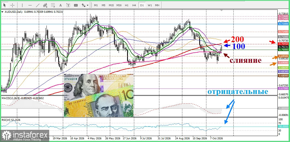Screen dimensions: 290x142
Task: Click the RSI(14) indicator label
Action: pyautogui.click(x=6, y=120)
